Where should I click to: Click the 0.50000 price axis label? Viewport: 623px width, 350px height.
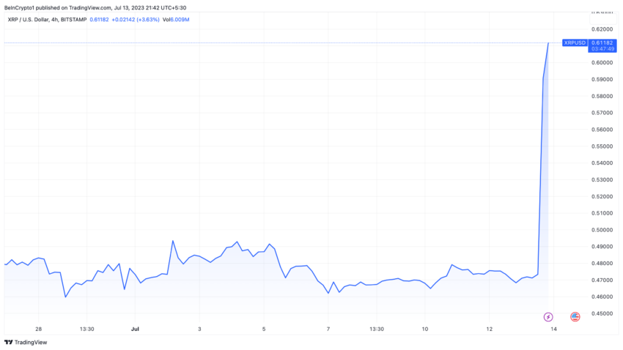point(600,229)
